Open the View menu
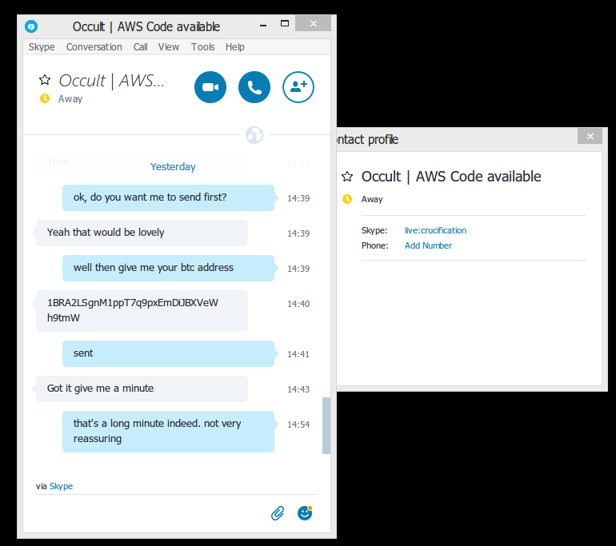The height and width of the screenshot is (546, 616). (169, 47)
